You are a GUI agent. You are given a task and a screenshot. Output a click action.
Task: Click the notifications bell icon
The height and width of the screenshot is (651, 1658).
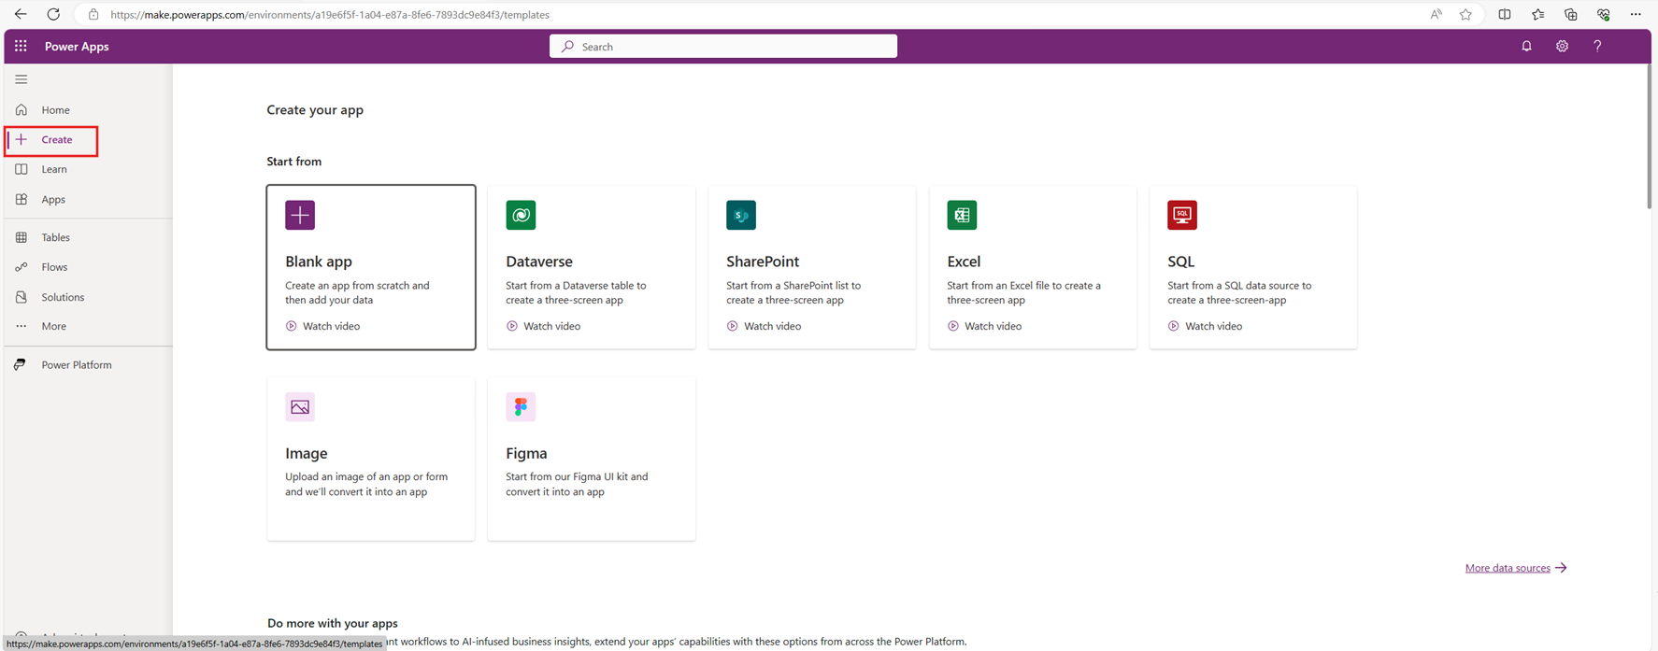tap(1526, 46)
